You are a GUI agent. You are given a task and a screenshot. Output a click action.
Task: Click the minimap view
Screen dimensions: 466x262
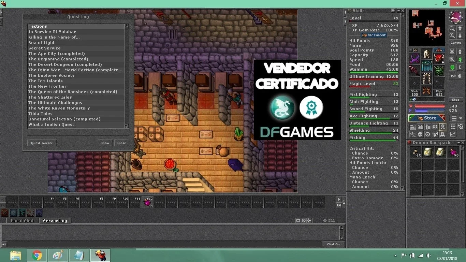tap(427, 28)
